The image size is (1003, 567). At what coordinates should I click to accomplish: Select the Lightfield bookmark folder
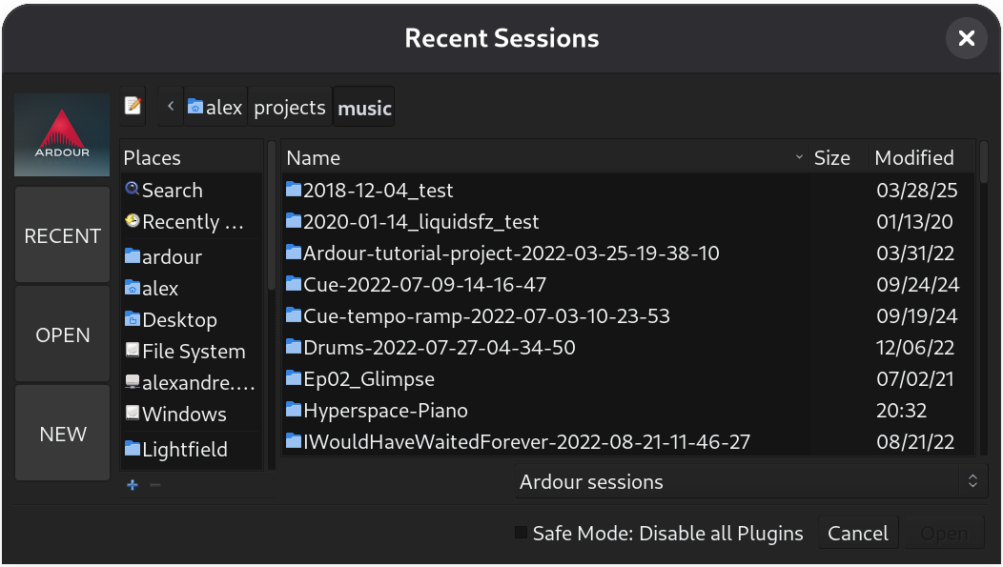[184, 449]
